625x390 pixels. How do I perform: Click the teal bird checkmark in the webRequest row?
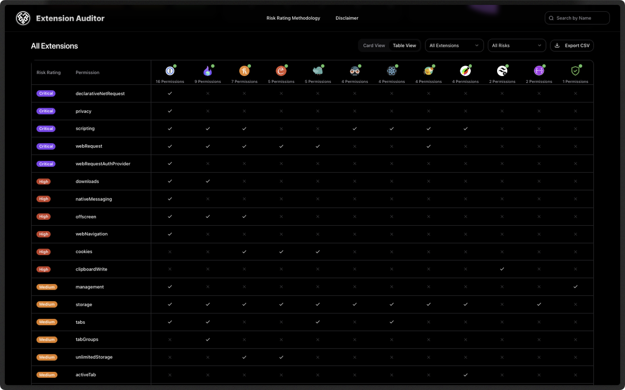click(318, 146)
